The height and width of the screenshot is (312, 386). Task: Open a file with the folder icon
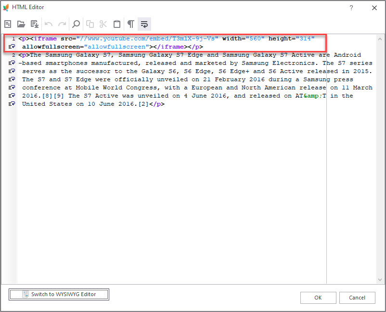(x=21, y=24)
